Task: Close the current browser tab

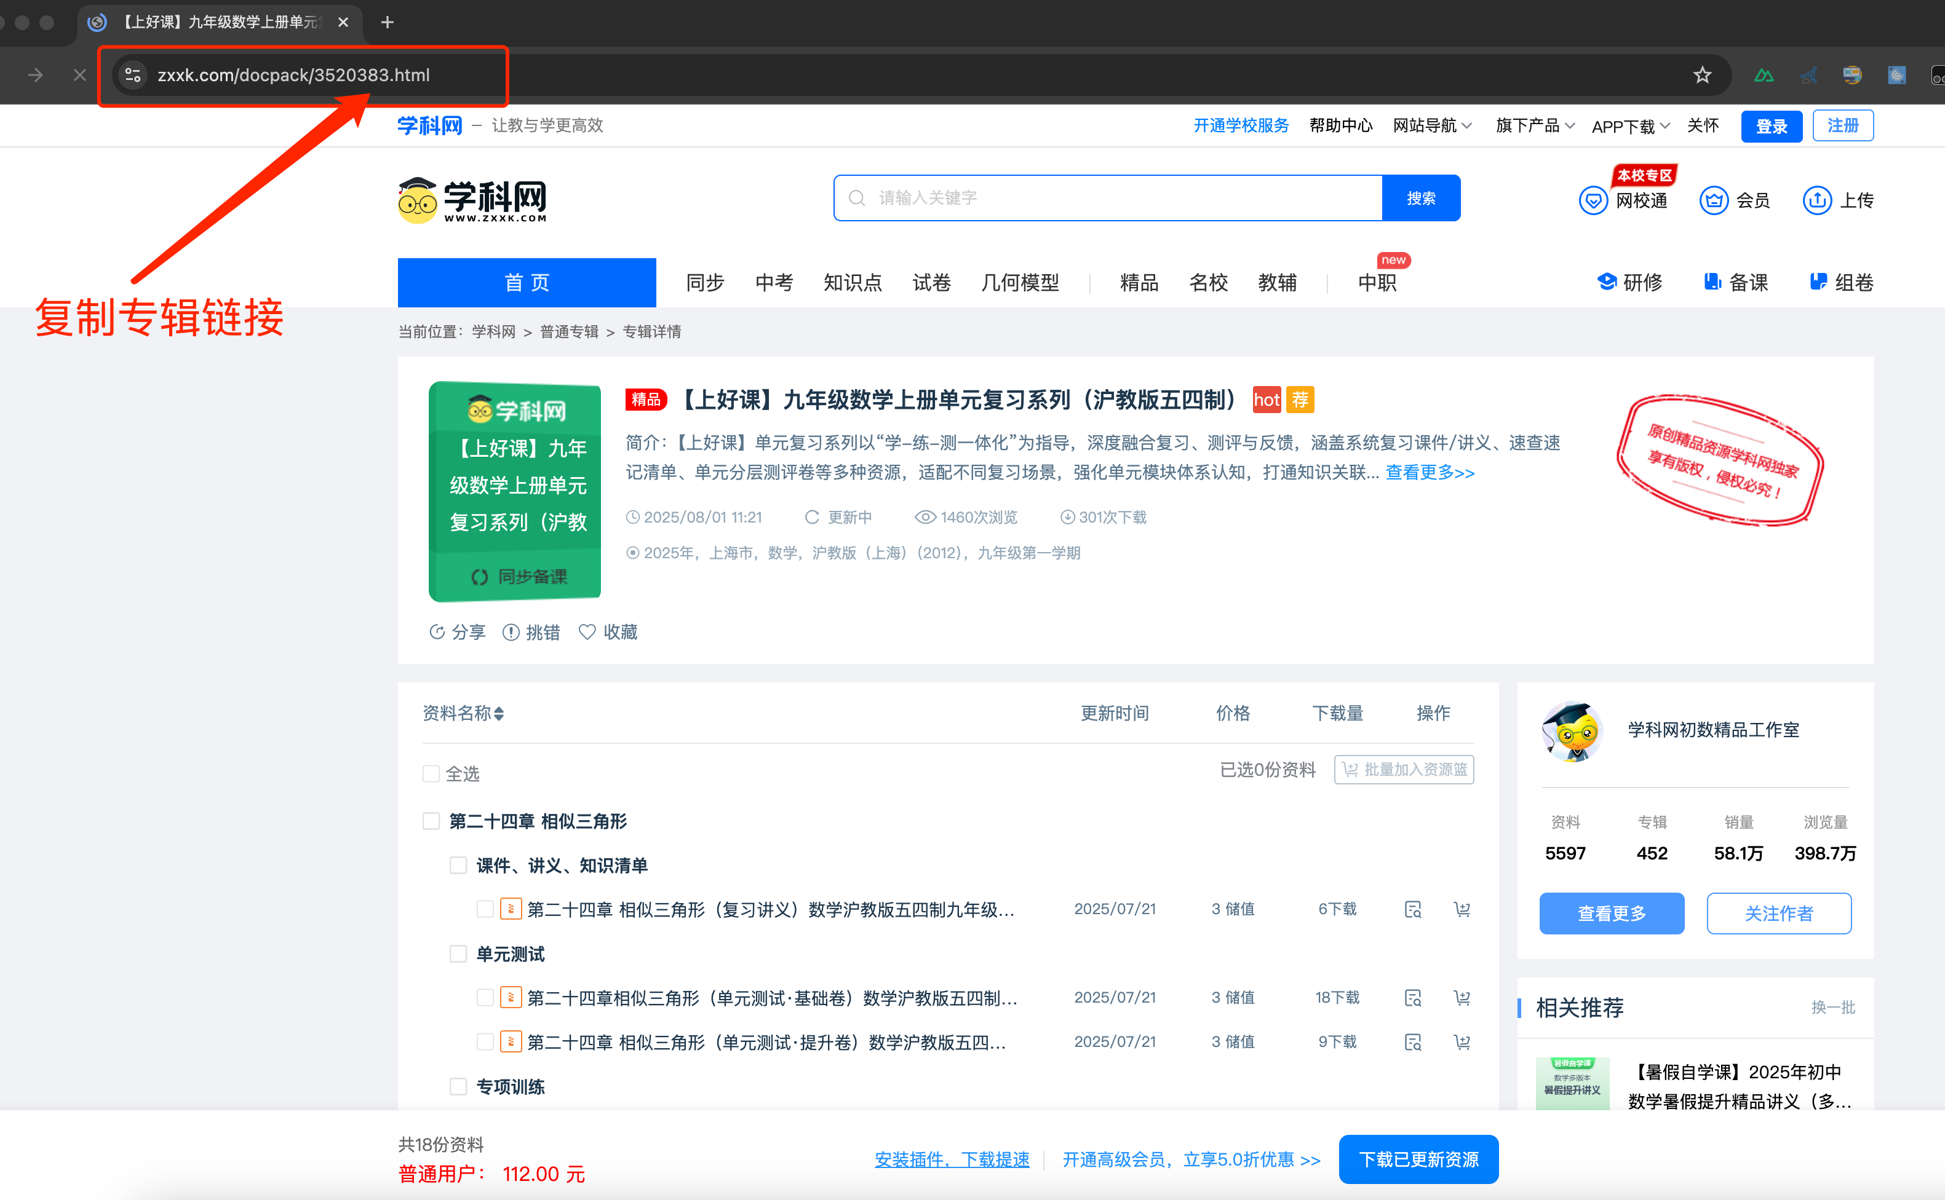Action: (343, 22)
